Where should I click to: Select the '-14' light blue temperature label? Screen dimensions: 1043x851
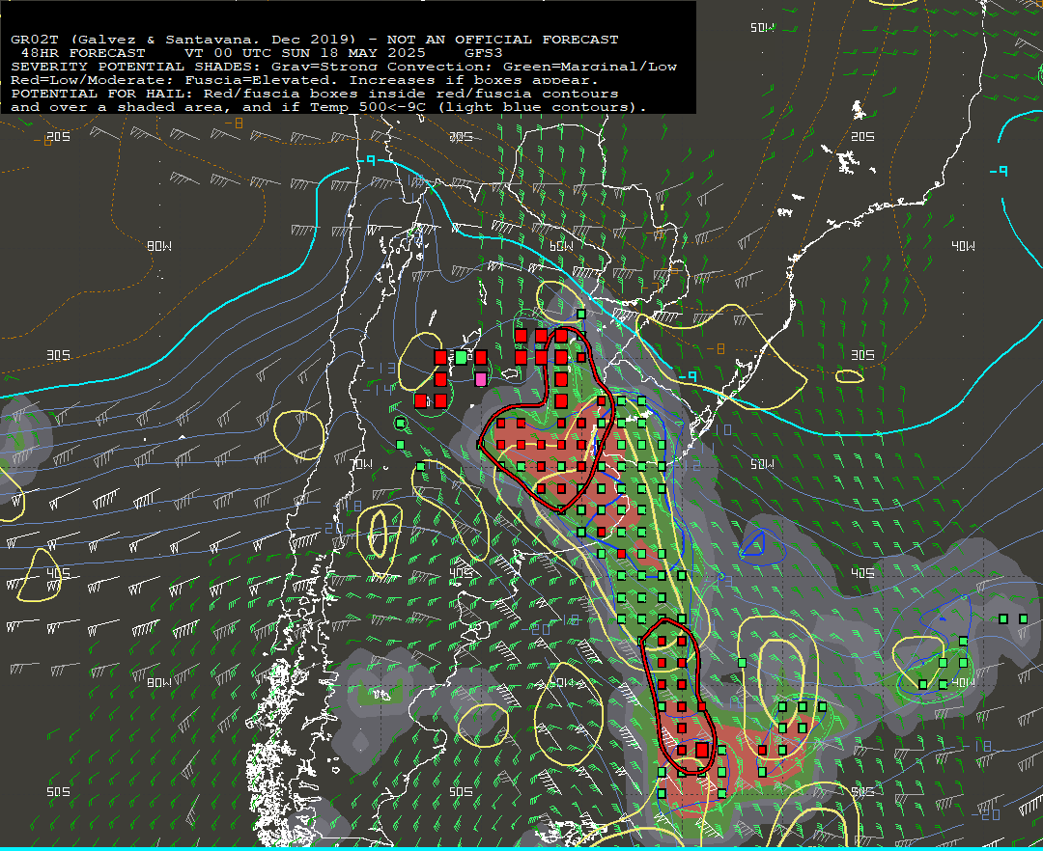coord(379,390)
